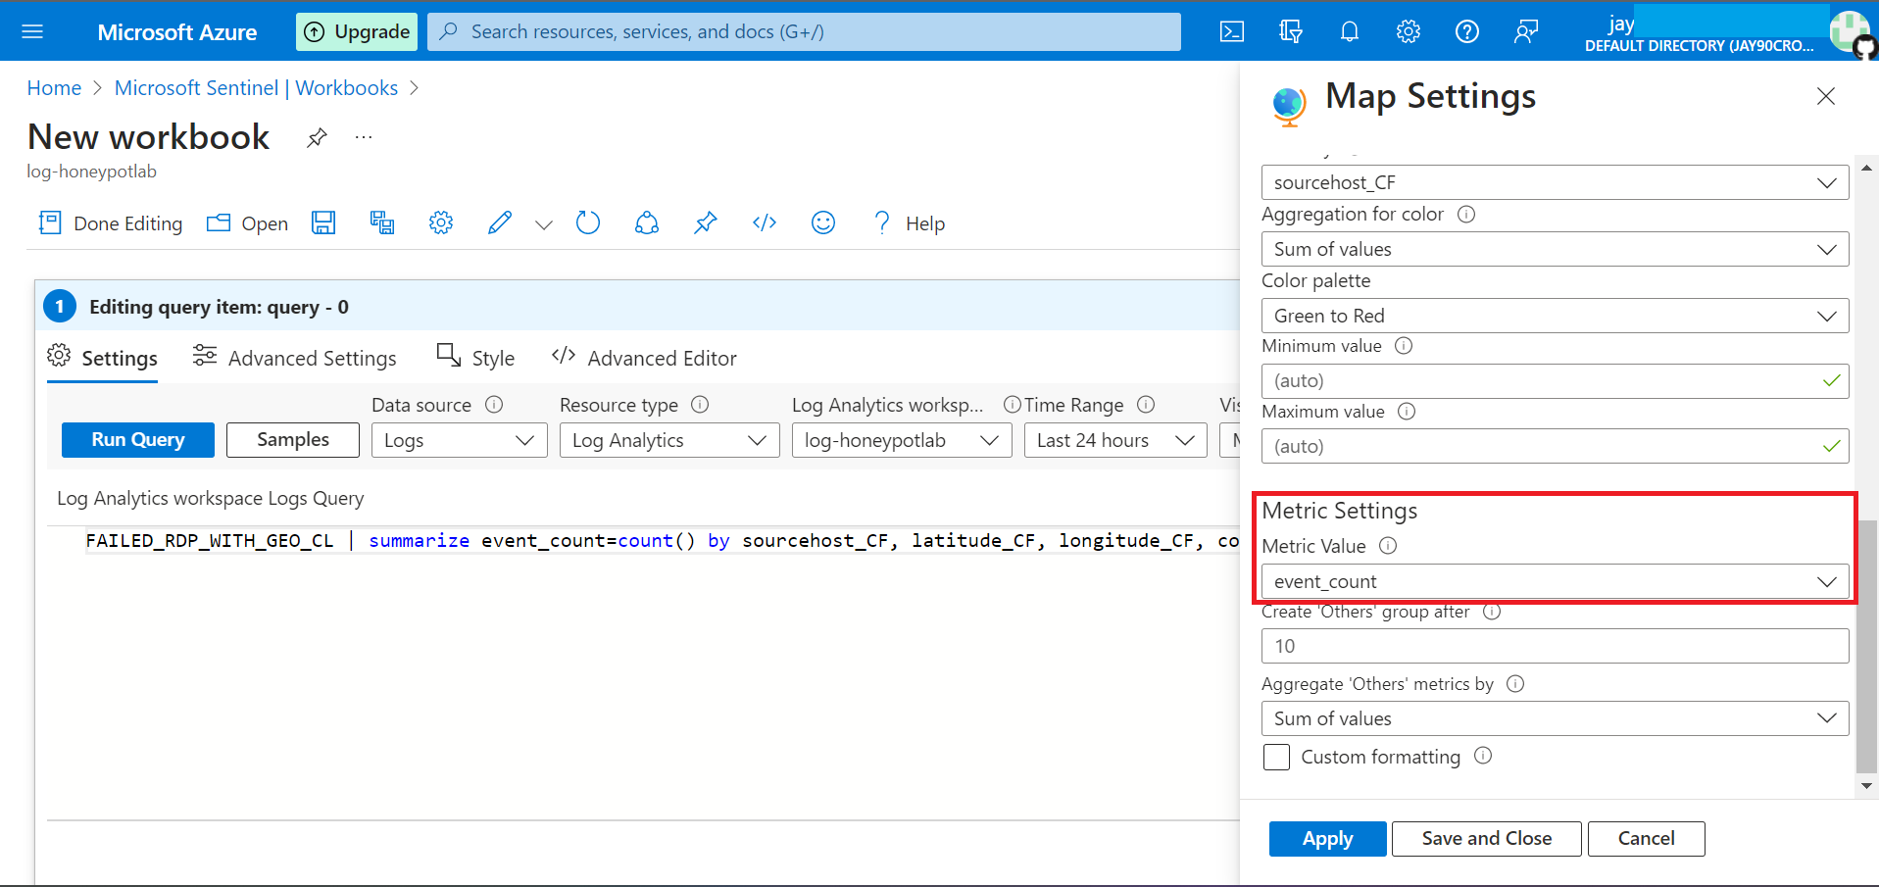The height and width of the screenshot is (887, 1879).
Task: Open Help in workbook toolbar
Action: (909, 222)
